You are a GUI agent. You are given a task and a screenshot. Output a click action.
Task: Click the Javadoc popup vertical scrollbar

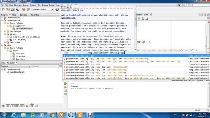[135, 30]
